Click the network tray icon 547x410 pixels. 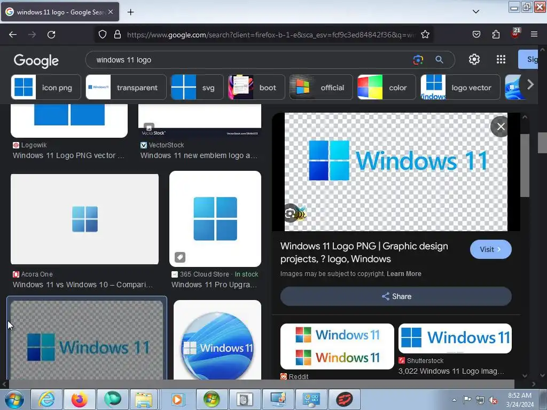[480, 400]
